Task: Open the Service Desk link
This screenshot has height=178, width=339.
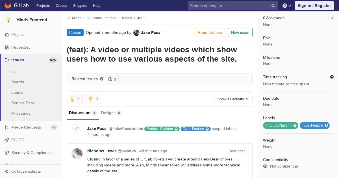Action: click(23, 103)
